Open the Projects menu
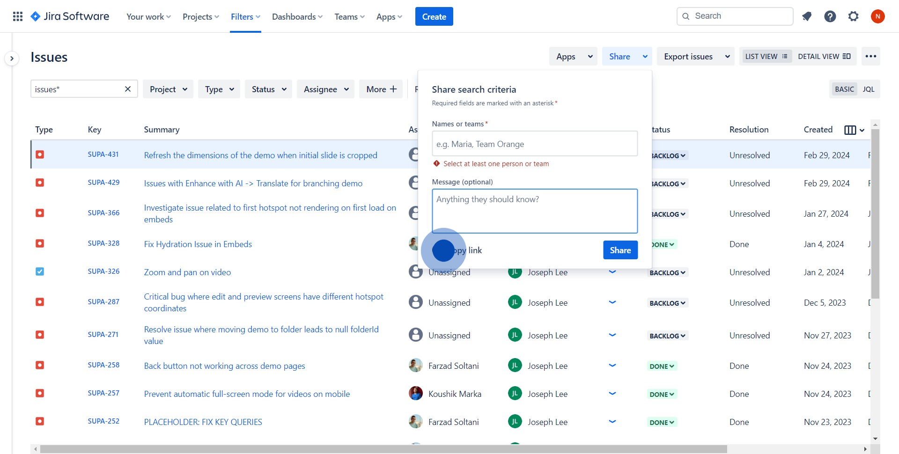 [200, 17]
